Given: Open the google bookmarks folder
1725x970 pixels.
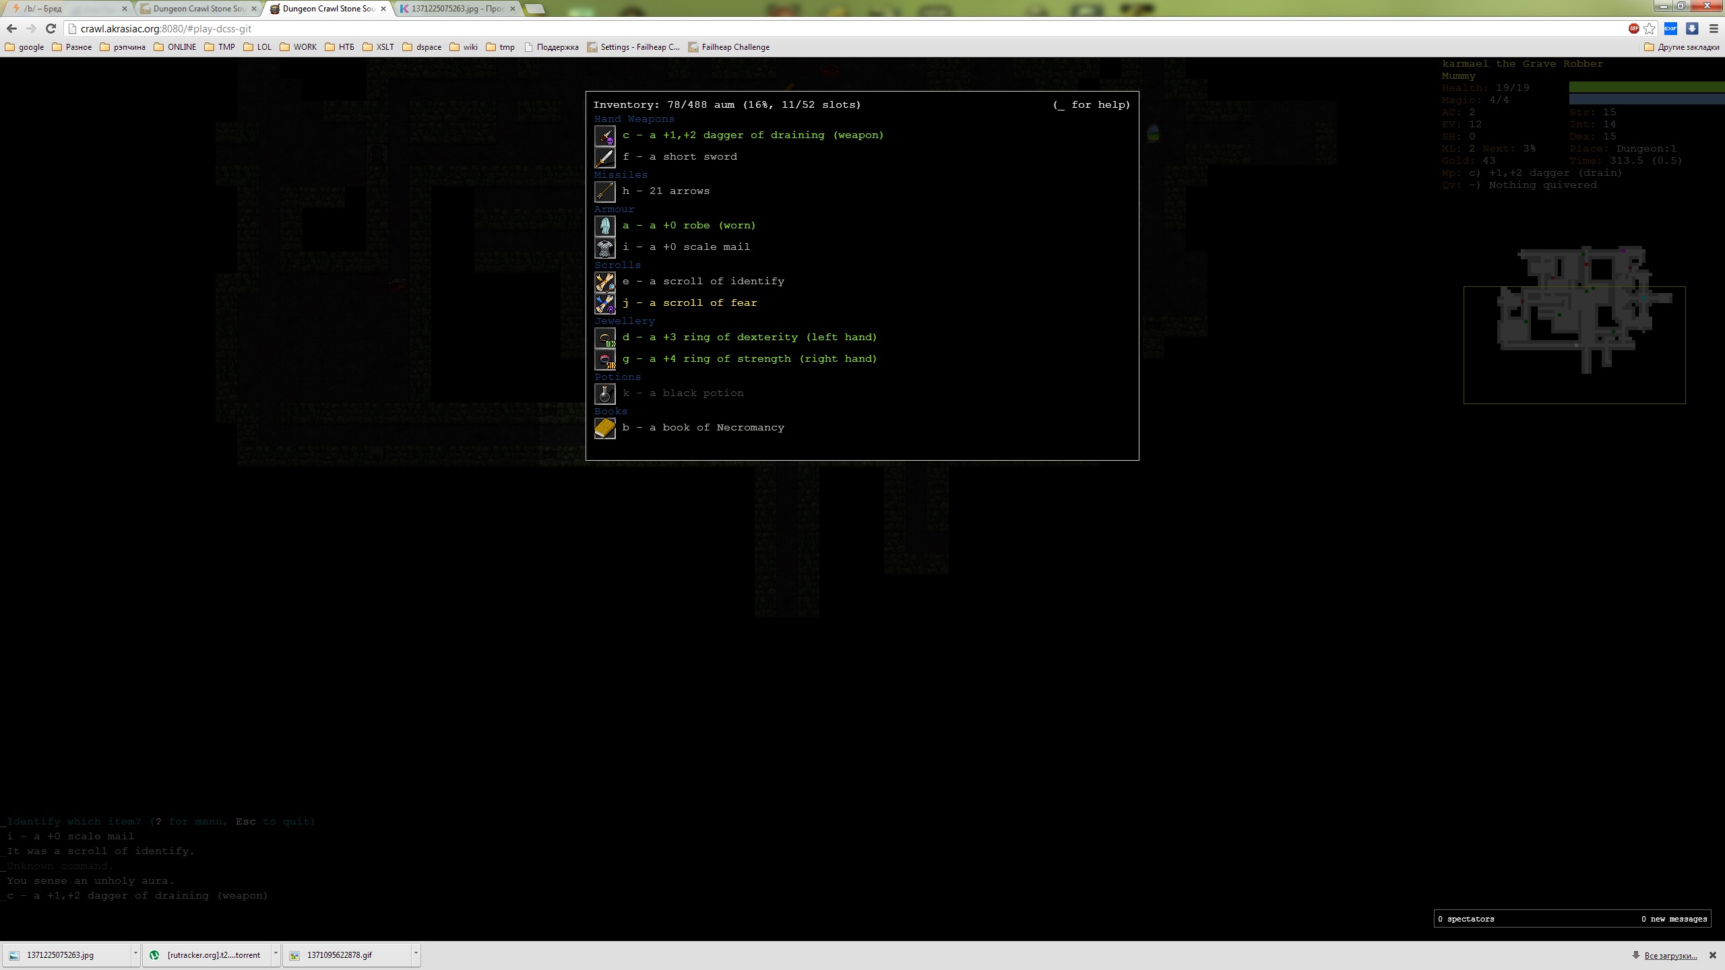Looking at the screenshot, I should coord(24,47).
